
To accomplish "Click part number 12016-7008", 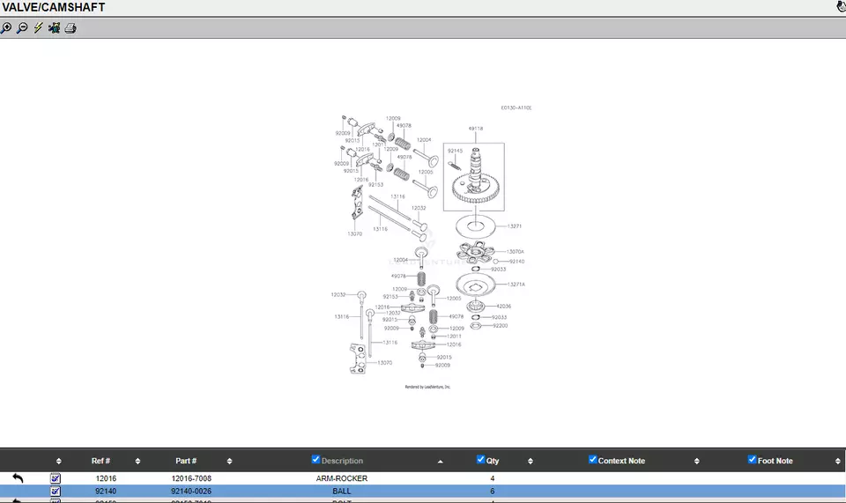I will pos(191,478).
